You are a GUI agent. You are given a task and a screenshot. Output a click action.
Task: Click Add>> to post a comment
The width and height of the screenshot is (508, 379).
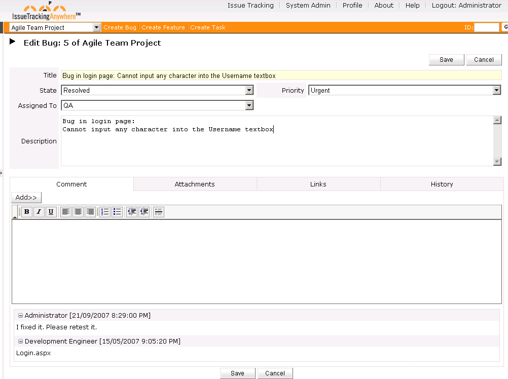pyautogui.click(x=26, y=197)
